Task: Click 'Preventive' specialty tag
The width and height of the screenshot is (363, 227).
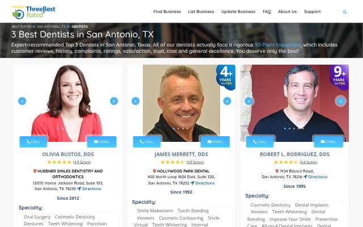Action: pyautogui.click(x=327, y=219)
